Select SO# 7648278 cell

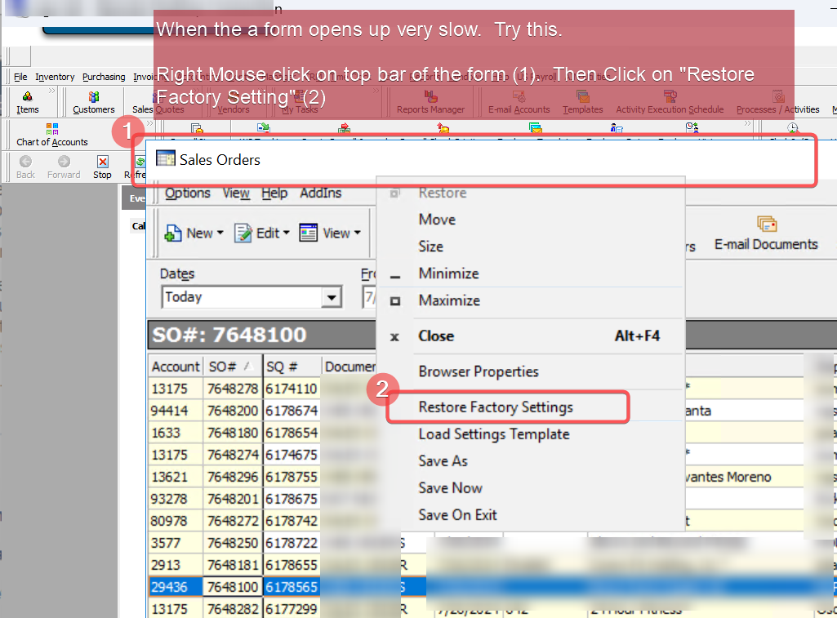point(233,389)
